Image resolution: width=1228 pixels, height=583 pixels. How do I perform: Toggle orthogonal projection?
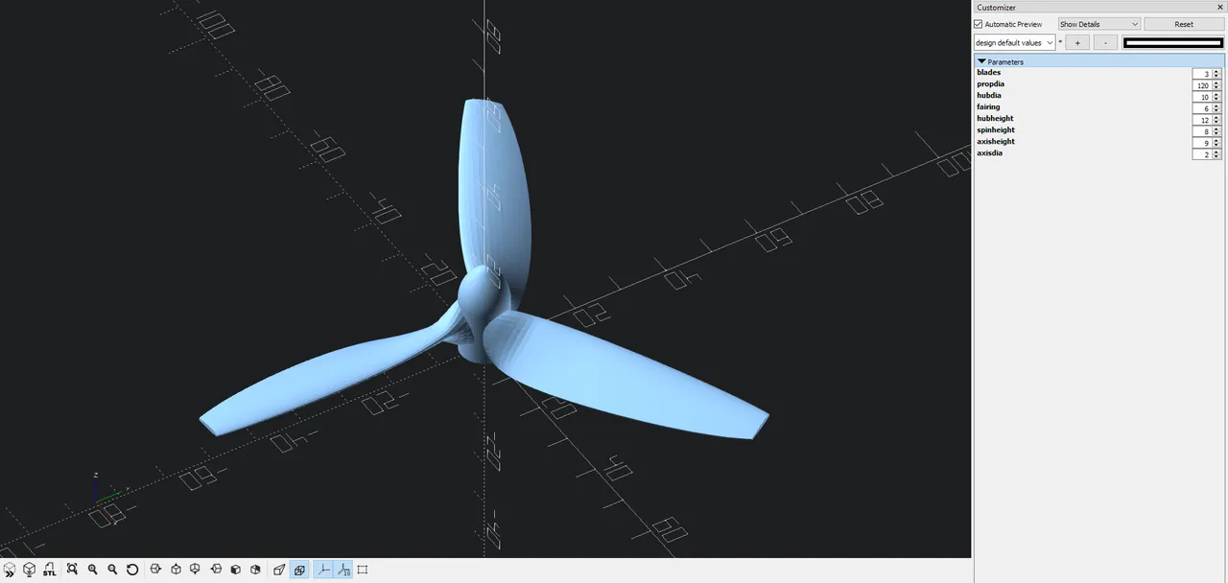point(299,569)
